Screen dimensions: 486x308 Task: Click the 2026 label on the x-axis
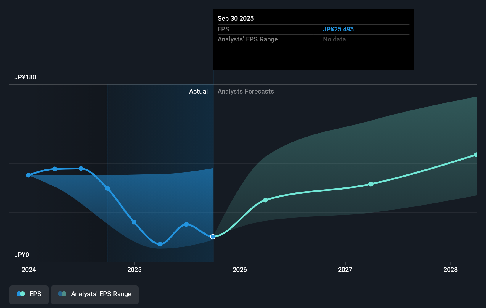[x=240, y=269]
